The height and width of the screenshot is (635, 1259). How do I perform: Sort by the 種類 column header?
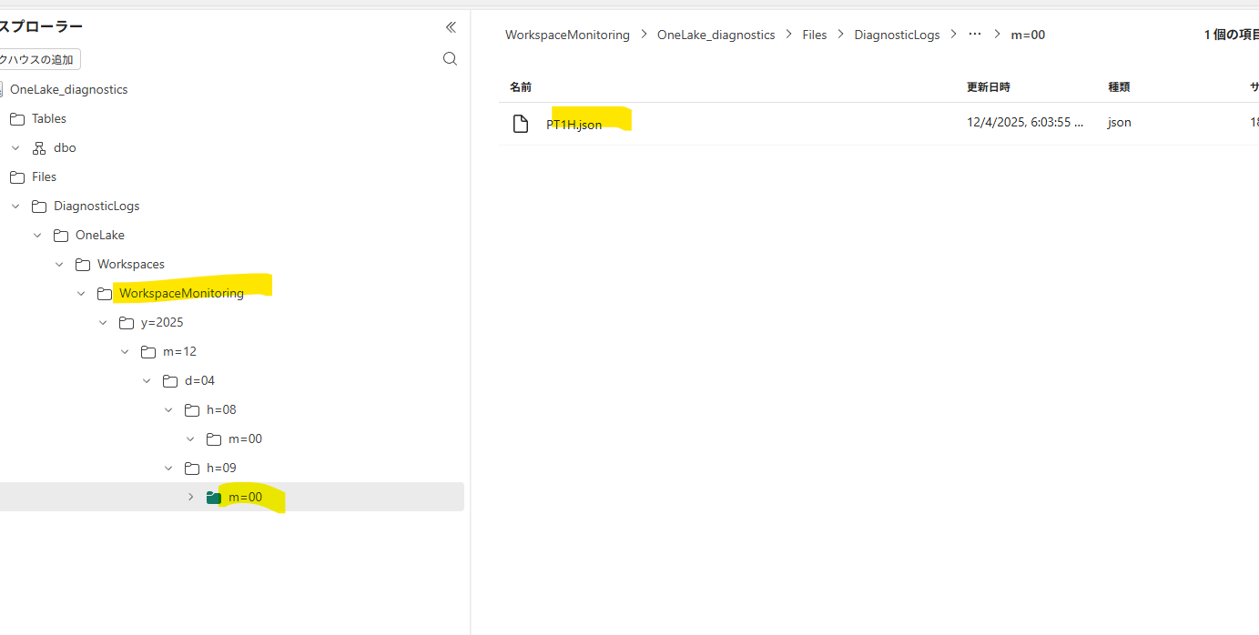(1119, 87)
